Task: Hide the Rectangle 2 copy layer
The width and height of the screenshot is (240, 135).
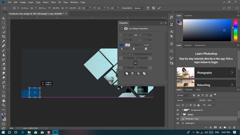Action: point(178,119)
